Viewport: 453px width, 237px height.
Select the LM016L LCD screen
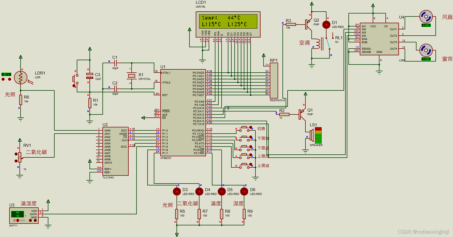[228, 21]
